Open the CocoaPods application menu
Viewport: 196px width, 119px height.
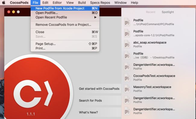(x=19, y=3)
